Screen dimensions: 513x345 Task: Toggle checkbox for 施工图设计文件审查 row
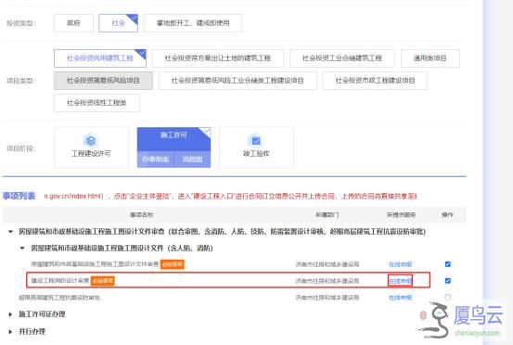pos(448,264)
